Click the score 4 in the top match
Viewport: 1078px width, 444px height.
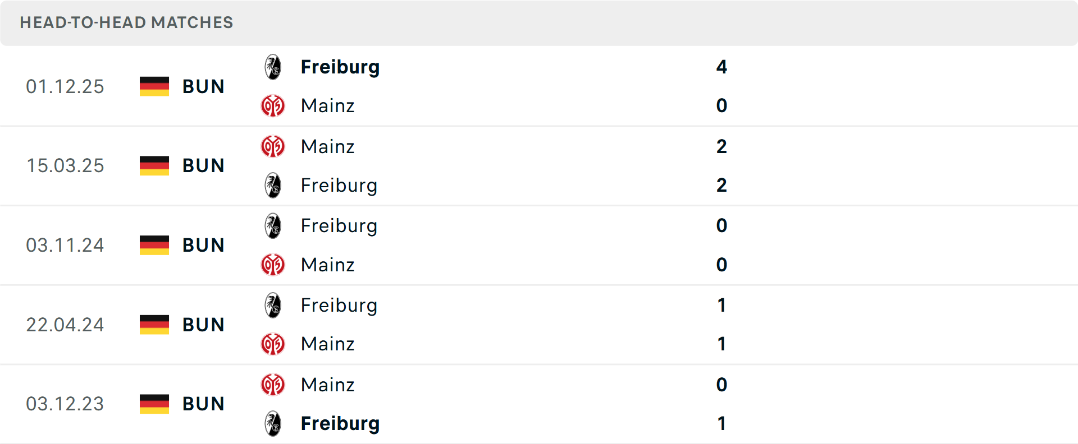click(x=722, y=67)
